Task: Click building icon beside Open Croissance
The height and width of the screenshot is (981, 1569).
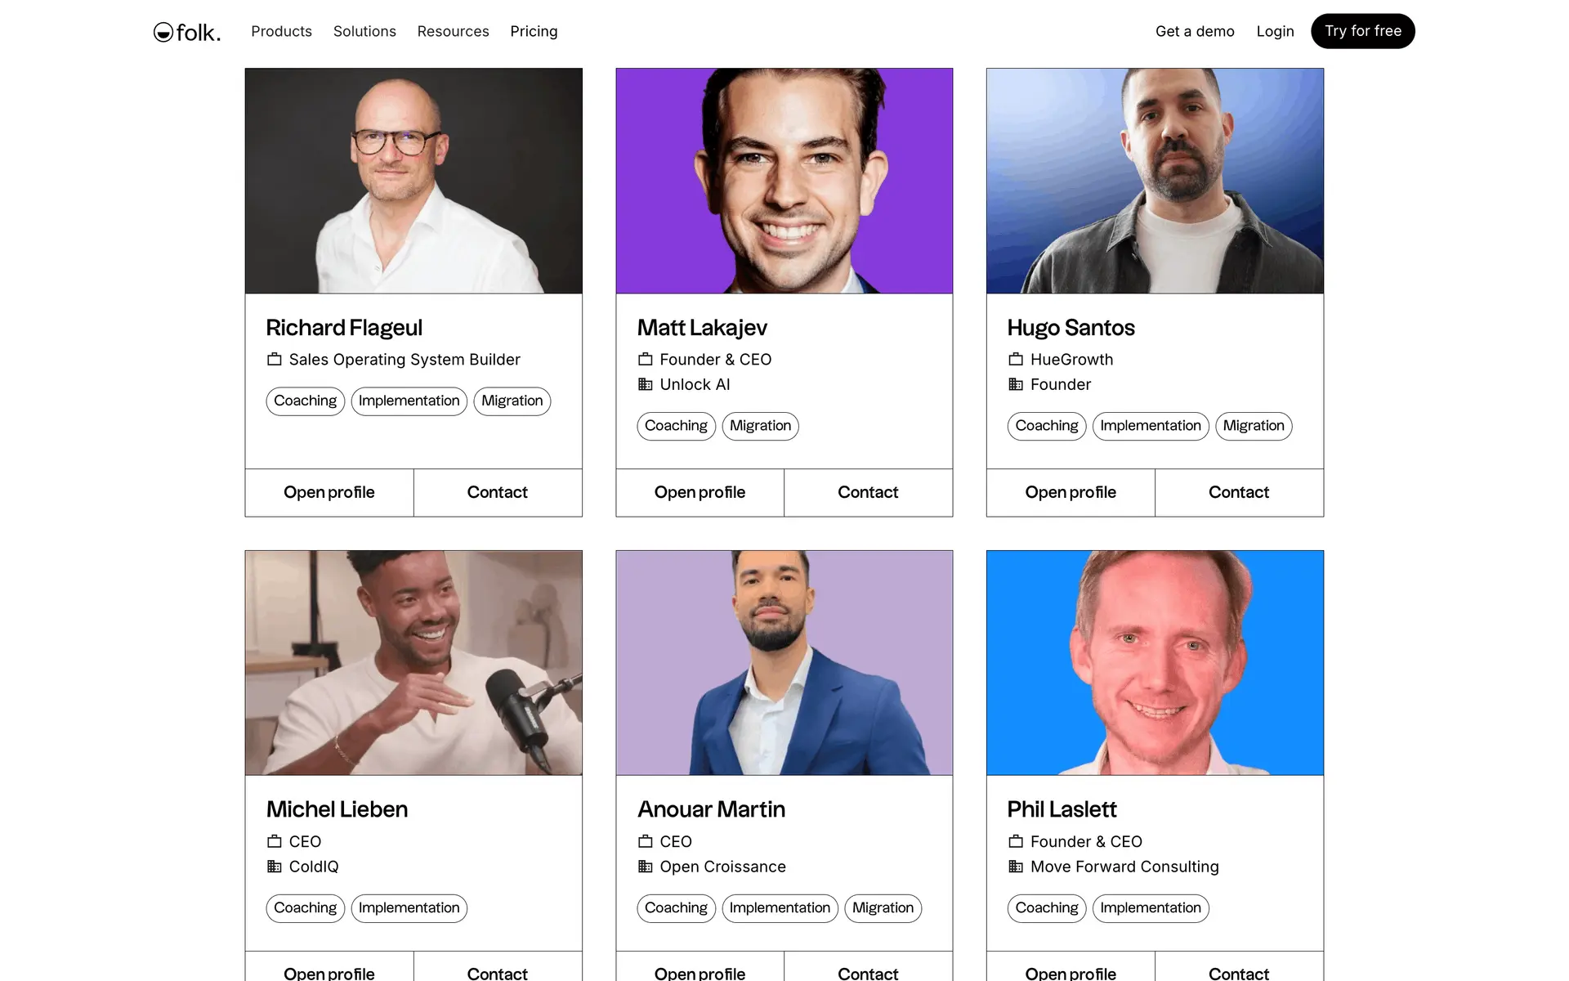Action: pos(646,867)
